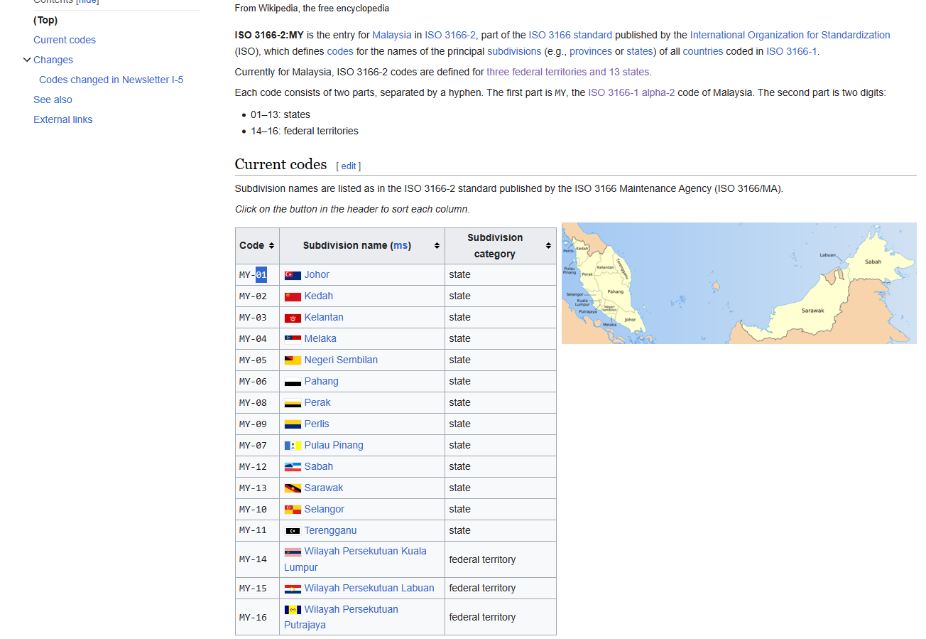The width and height of the screenshot is (926, 639).
Task: Click the Sarawak flag icon
Action: pyautogui.click(x=293, y=488)
